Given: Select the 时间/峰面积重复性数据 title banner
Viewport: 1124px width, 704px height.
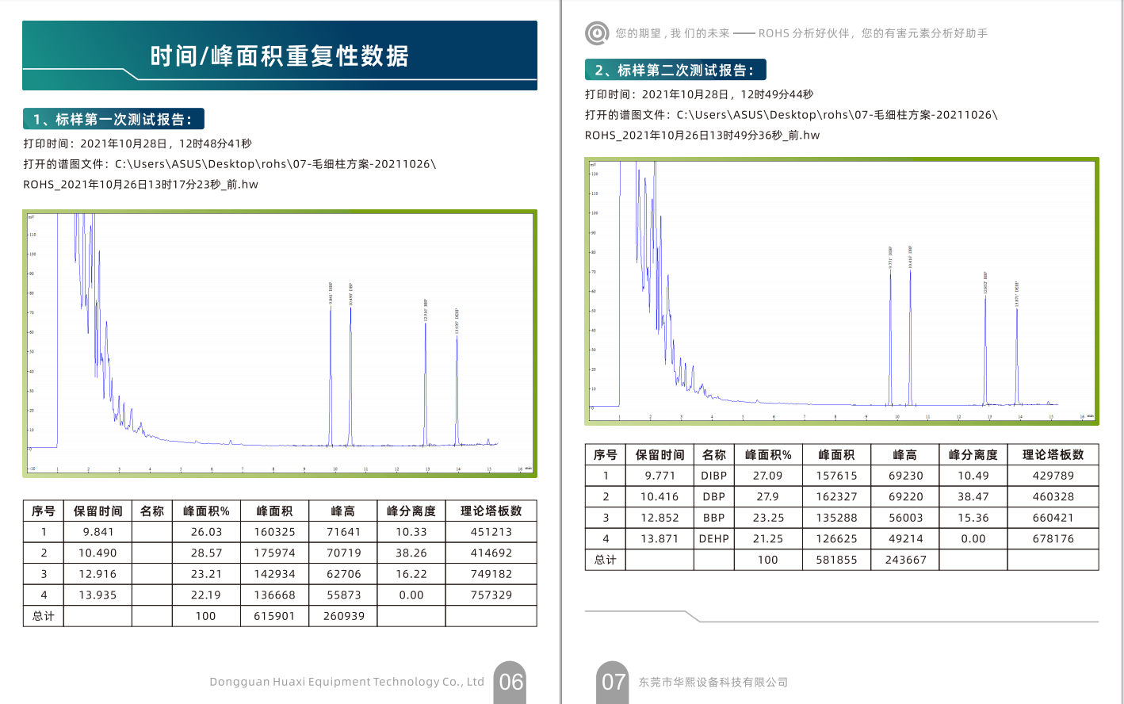Looking at the screenshot, I should tap(280, 55).
